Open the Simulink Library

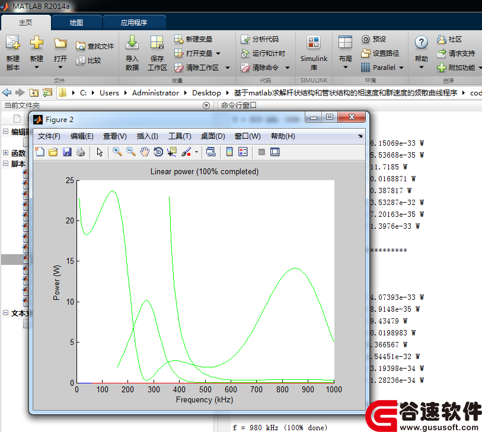314,53
